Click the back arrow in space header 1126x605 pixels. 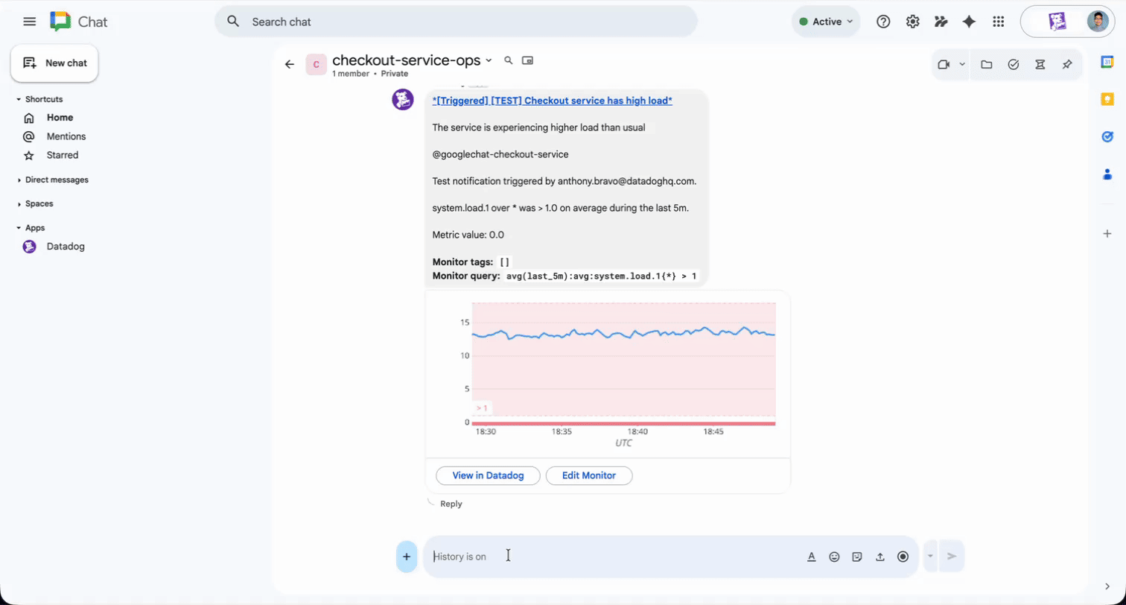coord(290,65)
